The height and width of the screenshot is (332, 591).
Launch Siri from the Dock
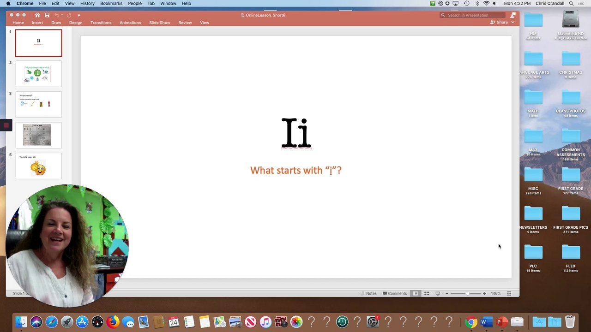[36, 322]
